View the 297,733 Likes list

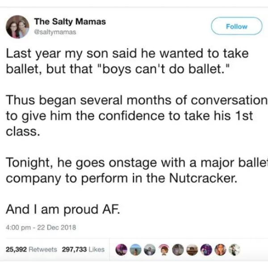click(83, 250)
